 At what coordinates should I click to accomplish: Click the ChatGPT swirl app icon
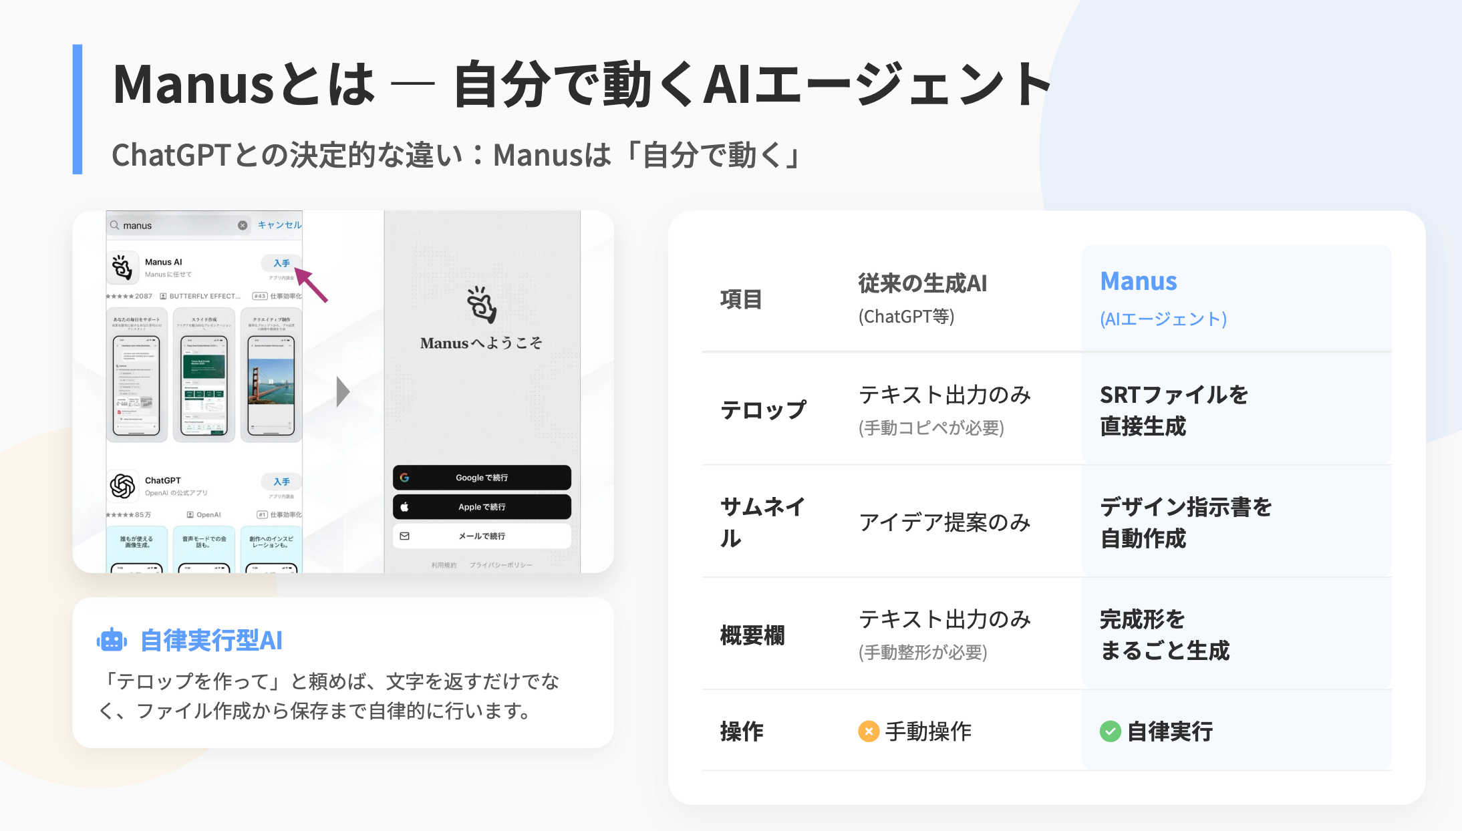122,486
